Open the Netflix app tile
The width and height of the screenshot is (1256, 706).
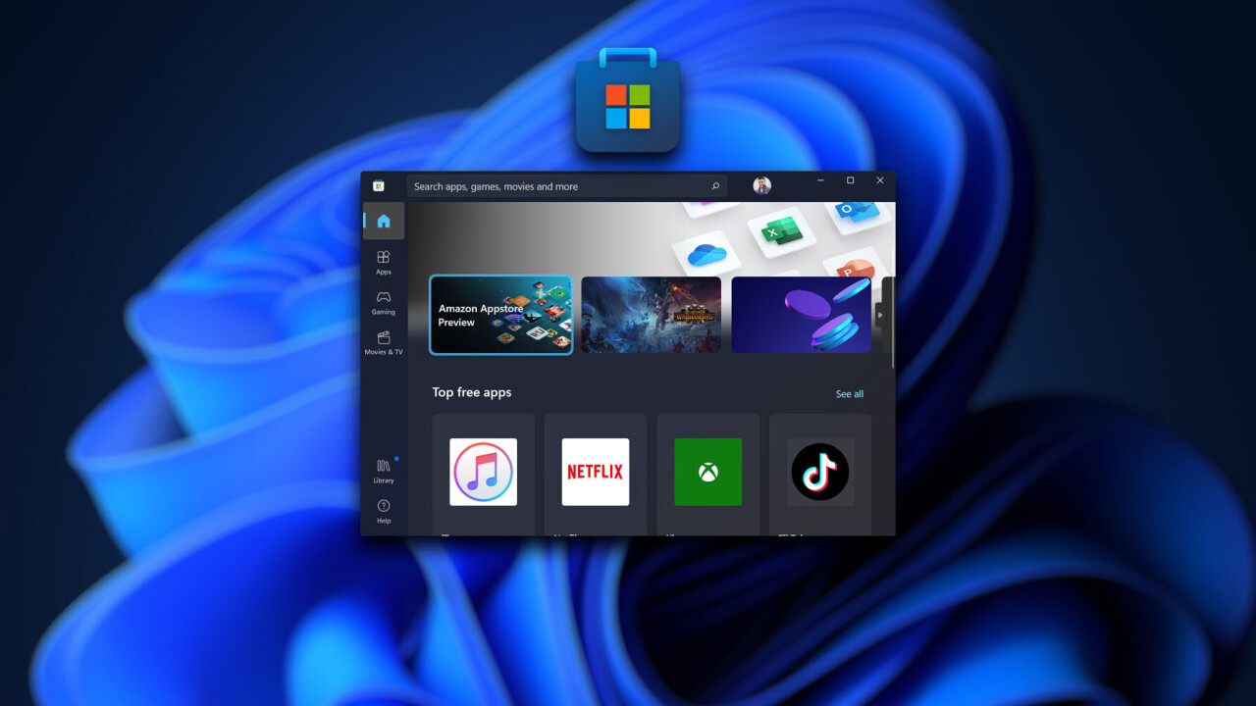(x=595, y=473)
